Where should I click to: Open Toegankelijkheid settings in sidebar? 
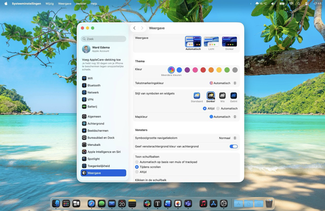tap(99, 166)
